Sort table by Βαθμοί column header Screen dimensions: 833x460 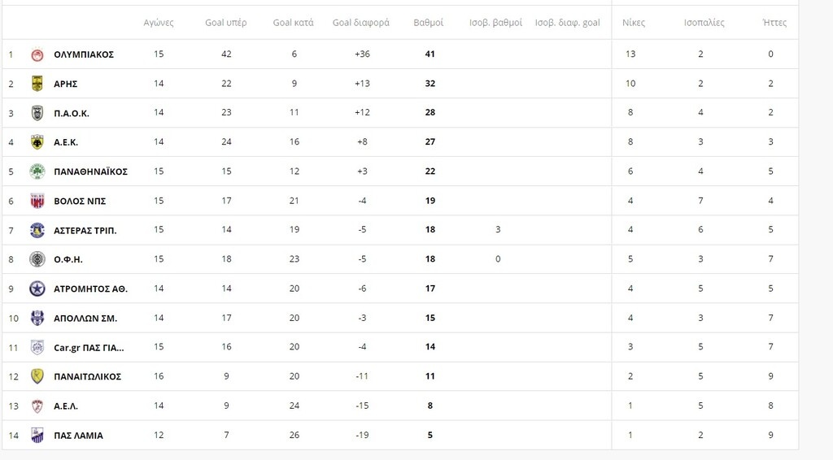click(428, 23)
